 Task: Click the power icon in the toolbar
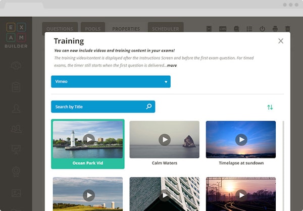coord(262,29)
